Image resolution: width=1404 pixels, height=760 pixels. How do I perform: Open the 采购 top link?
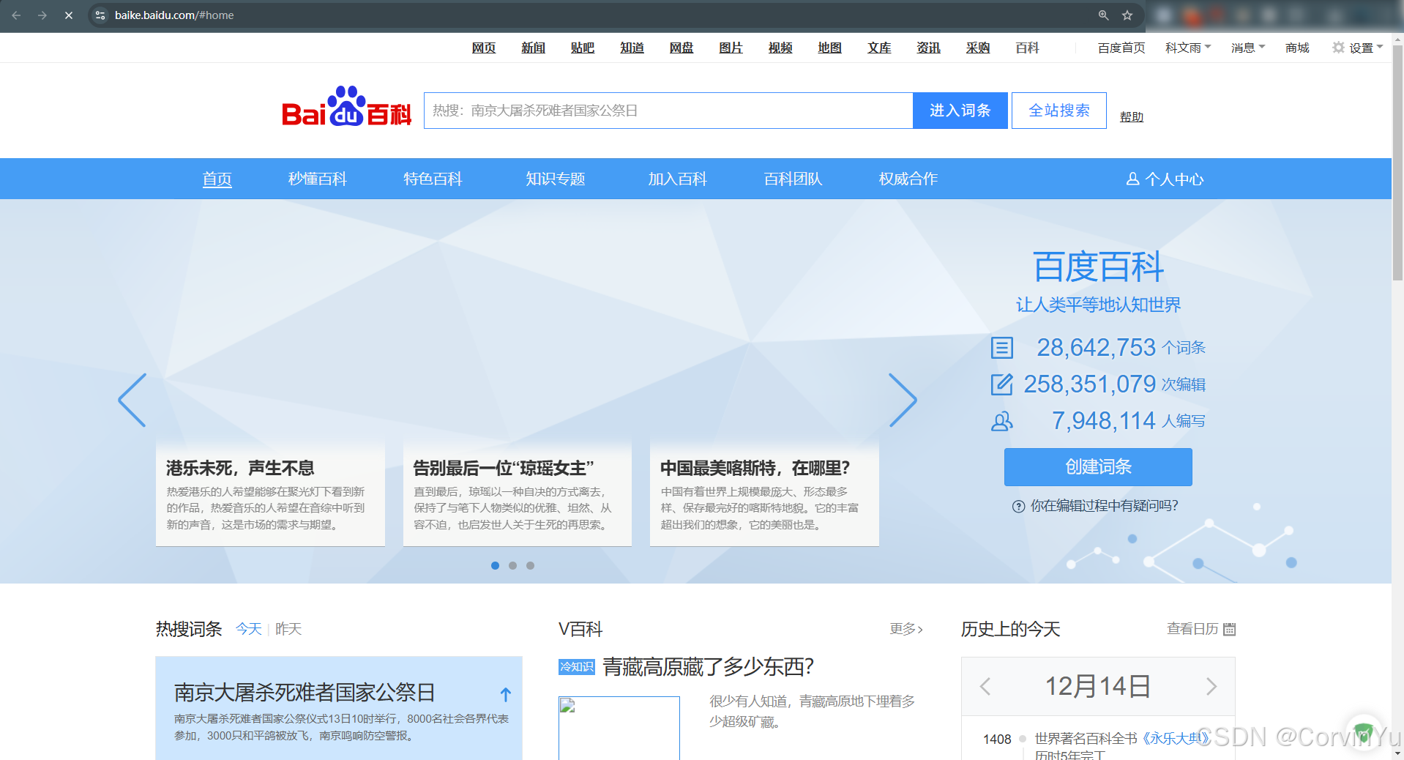pyautogui.click(x=978, y=48)
